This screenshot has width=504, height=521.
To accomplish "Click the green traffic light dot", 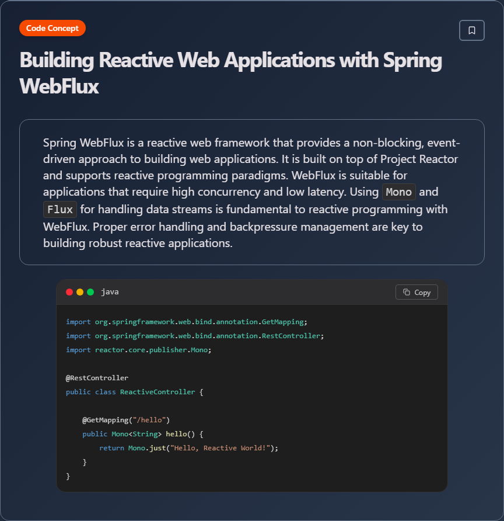I will [90, 291].
